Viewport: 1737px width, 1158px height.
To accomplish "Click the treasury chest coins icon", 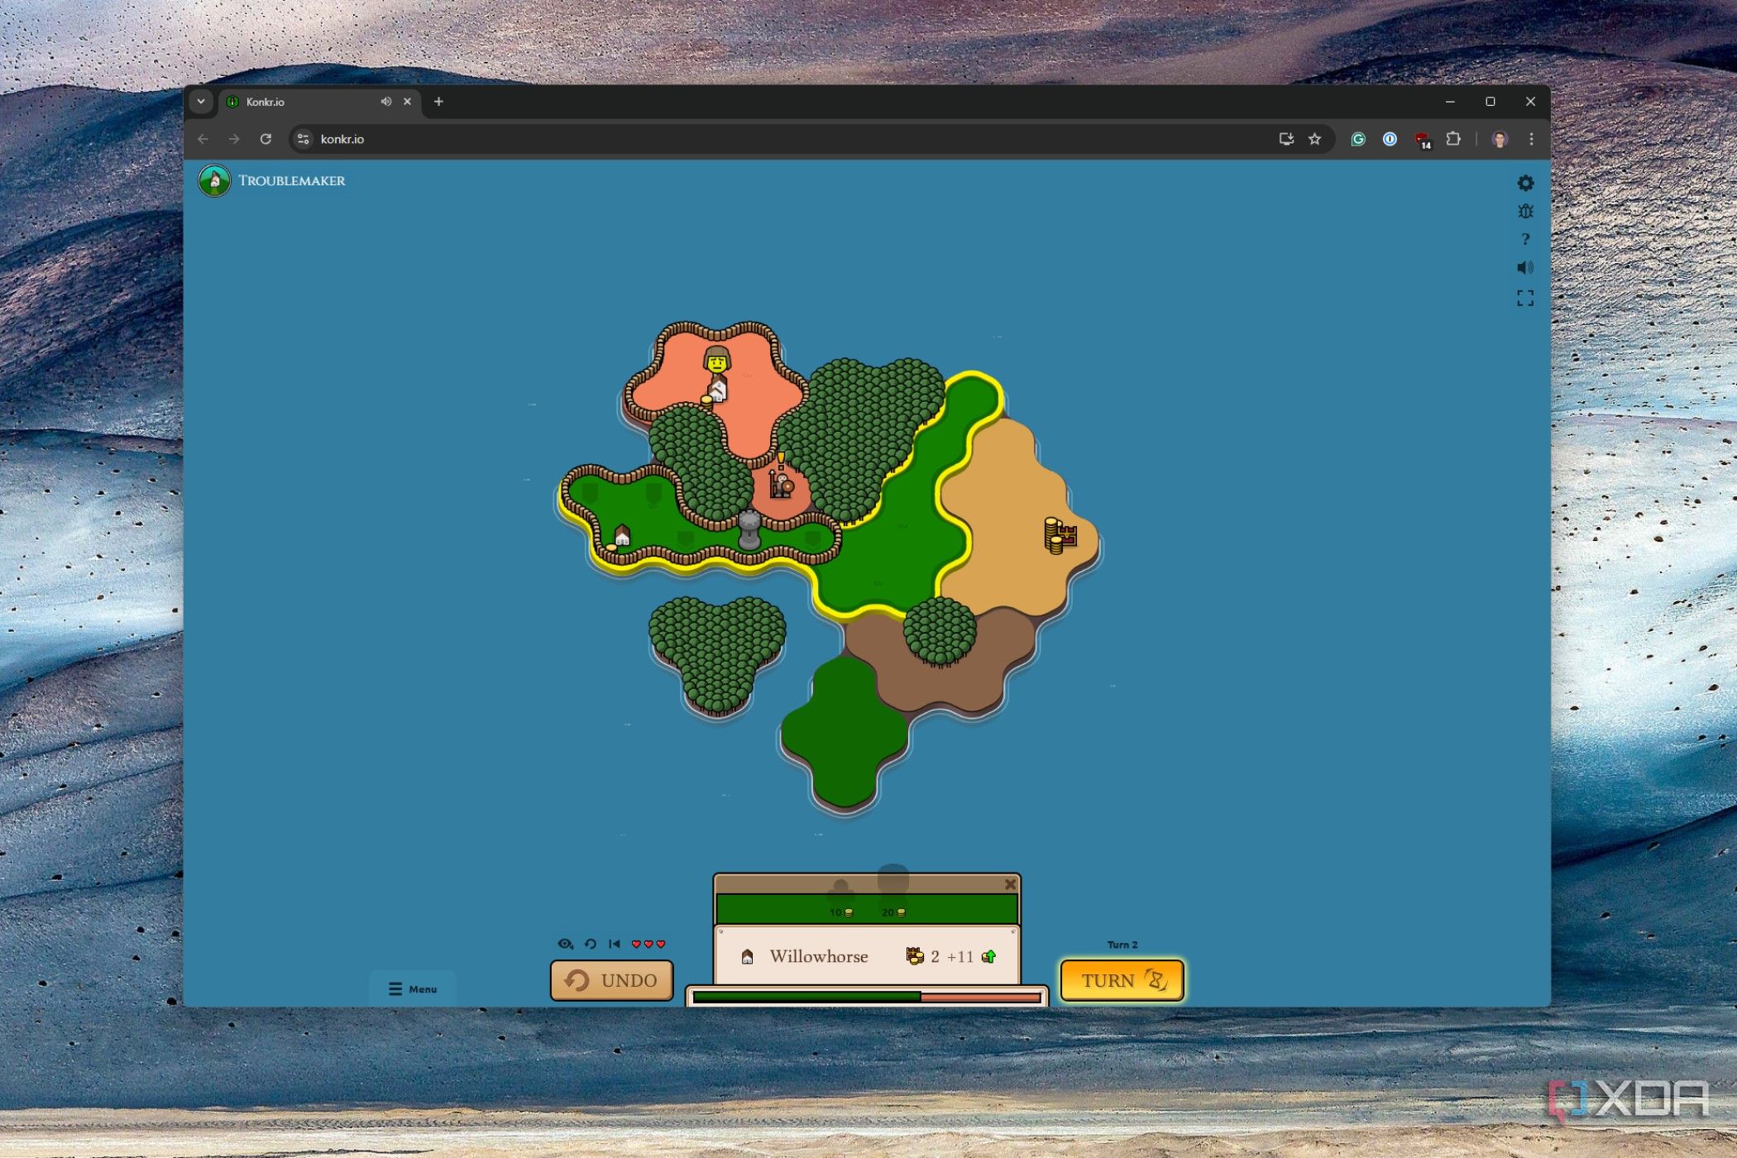I will tap(914, 956).
